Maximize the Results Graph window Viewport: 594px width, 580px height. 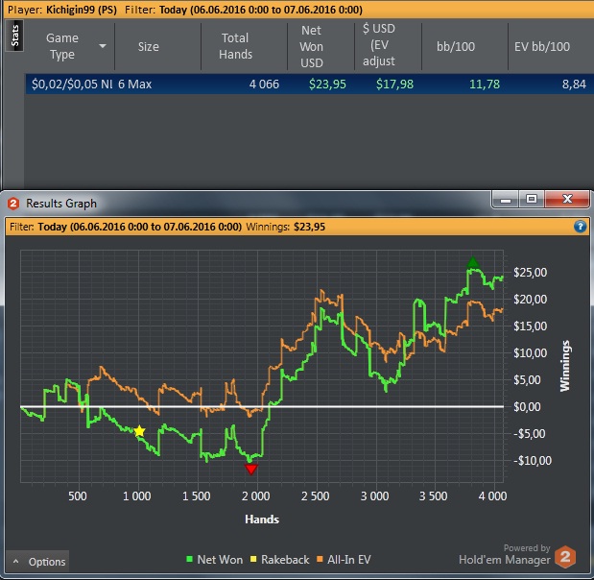[x=532, y=200]
